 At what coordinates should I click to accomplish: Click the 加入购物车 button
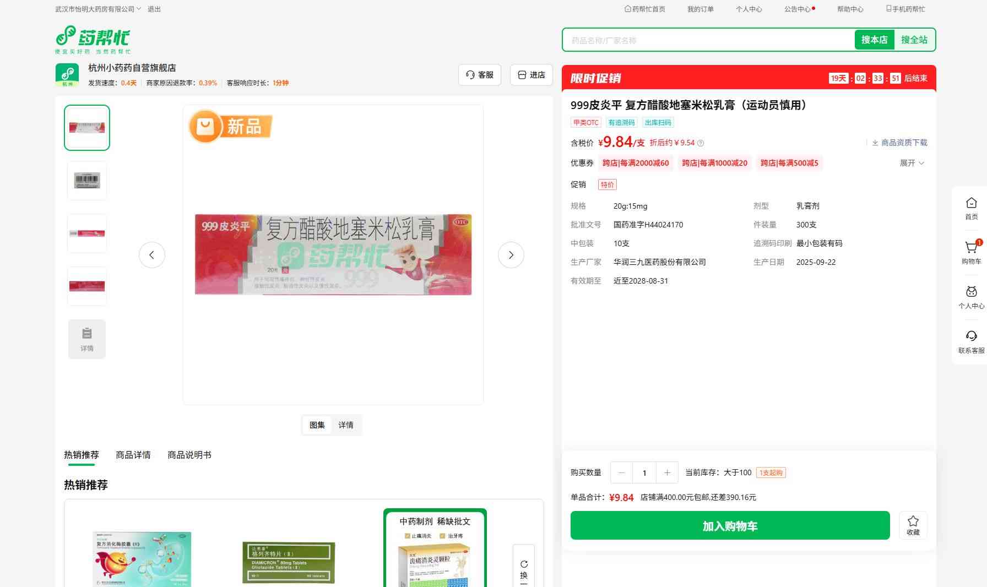tap(730, 525)
